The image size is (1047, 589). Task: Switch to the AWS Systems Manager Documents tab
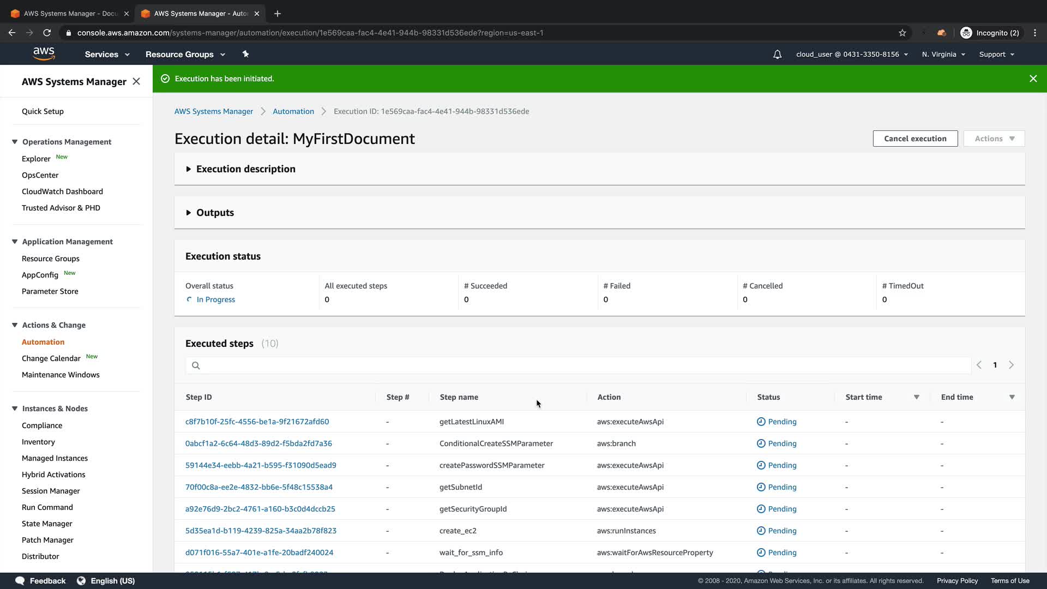70,13
